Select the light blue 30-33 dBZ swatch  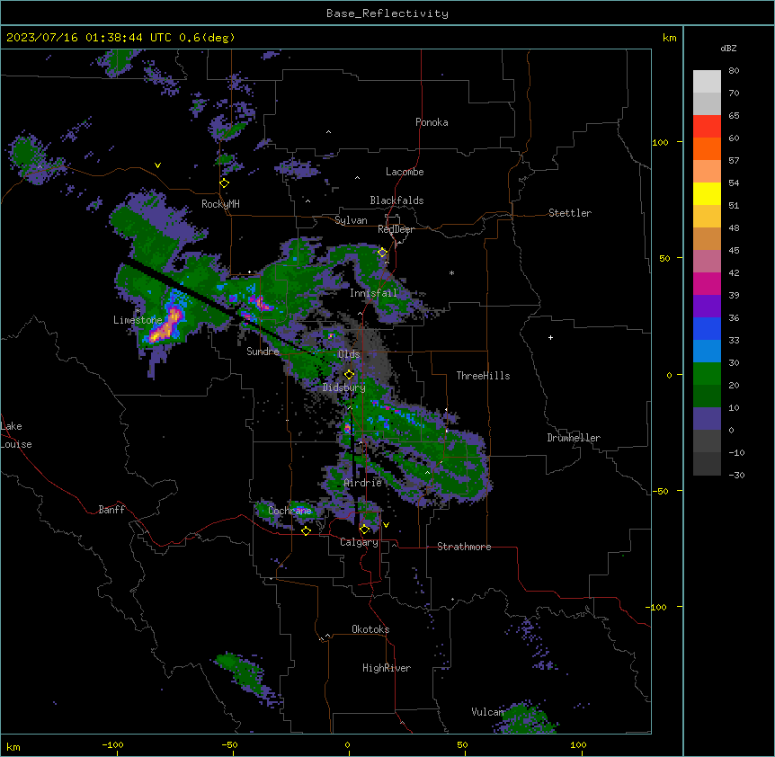point(707,352)
